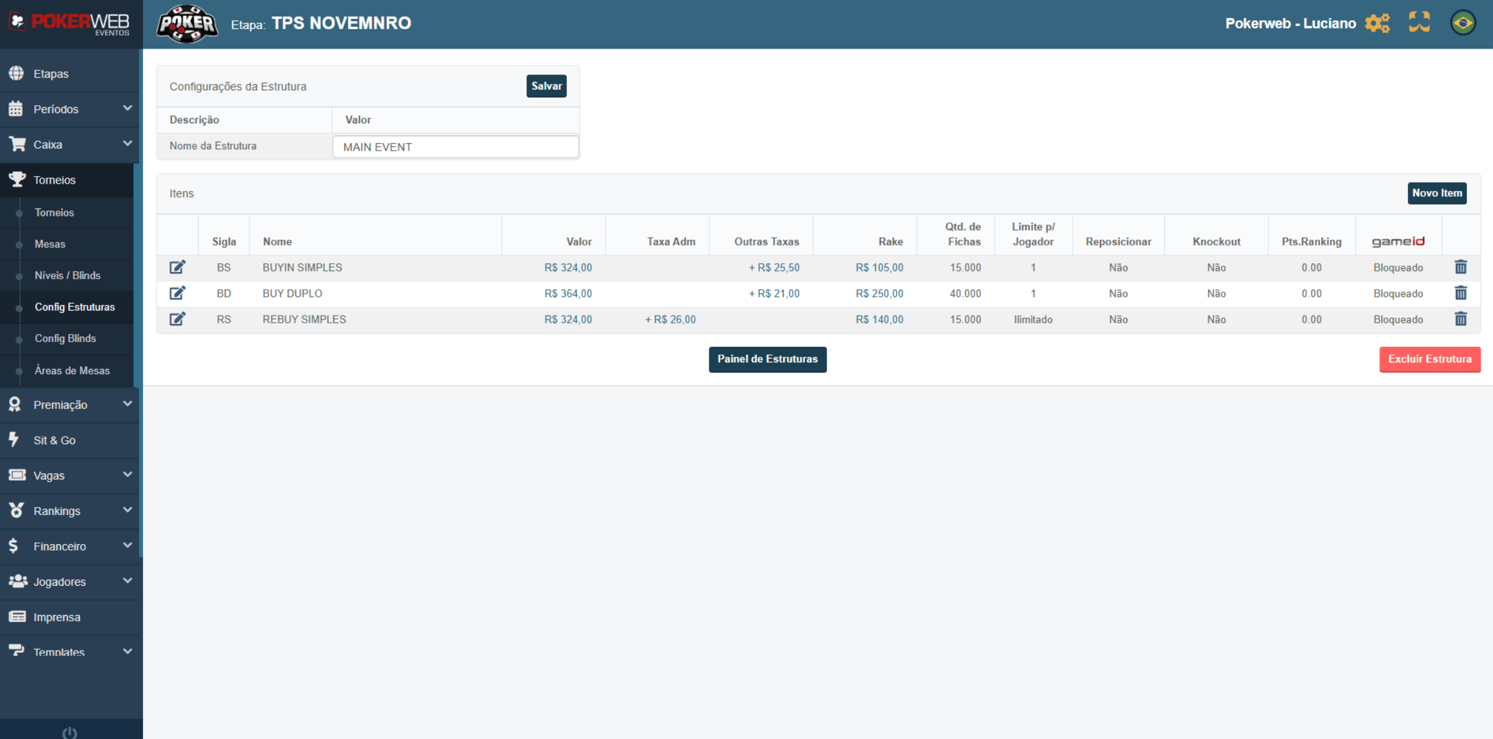Expand the Caixa menu chevron
Viewport: 1493px width, 739px height.
[127, 144]
